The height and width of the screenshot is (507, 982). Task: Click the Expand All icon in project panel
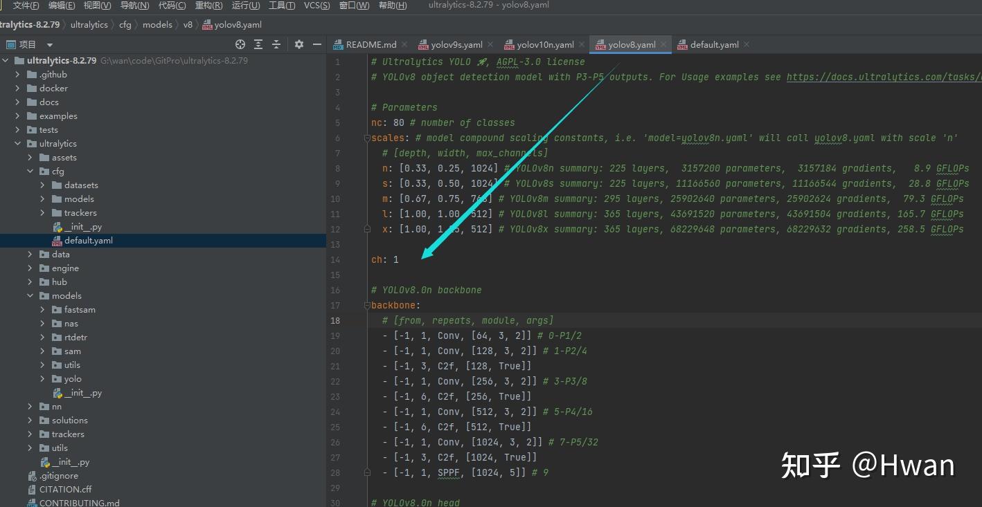point(258,44)
